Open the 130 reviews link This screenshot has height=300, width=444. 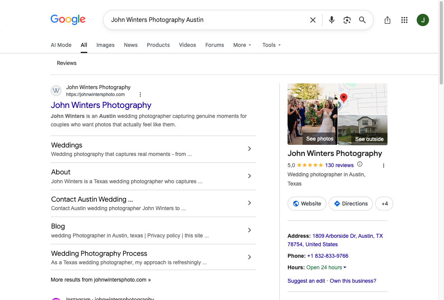click(339, 165)
